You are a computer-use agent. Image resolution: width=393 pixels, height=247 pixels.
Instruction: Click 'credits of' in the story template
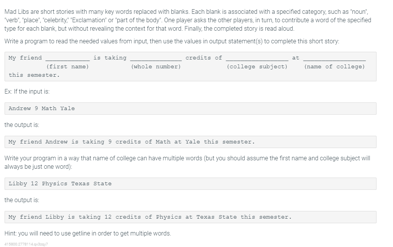pyautogui.click(x=204, y=58)
